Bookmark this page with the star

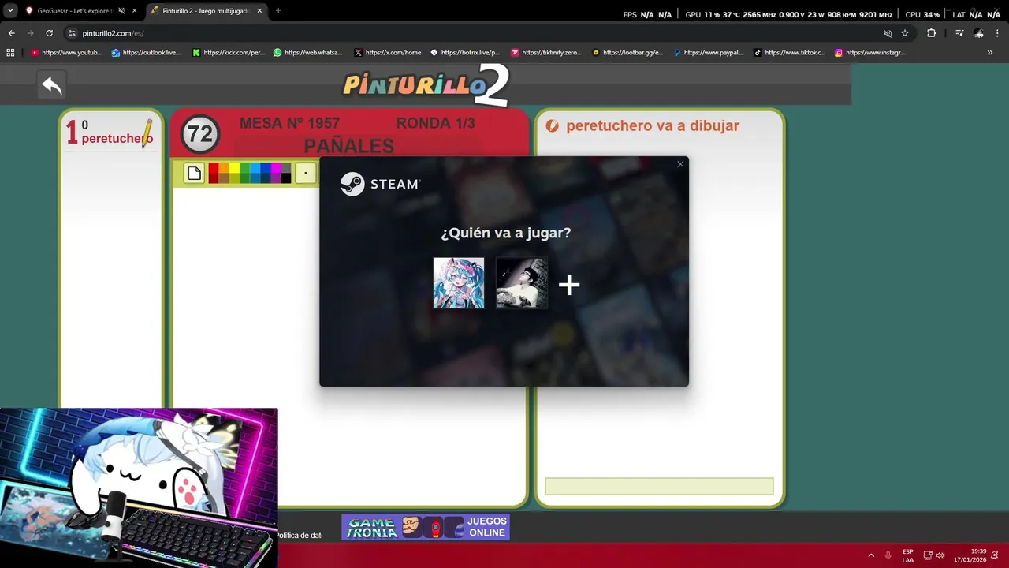pos(905,33)
